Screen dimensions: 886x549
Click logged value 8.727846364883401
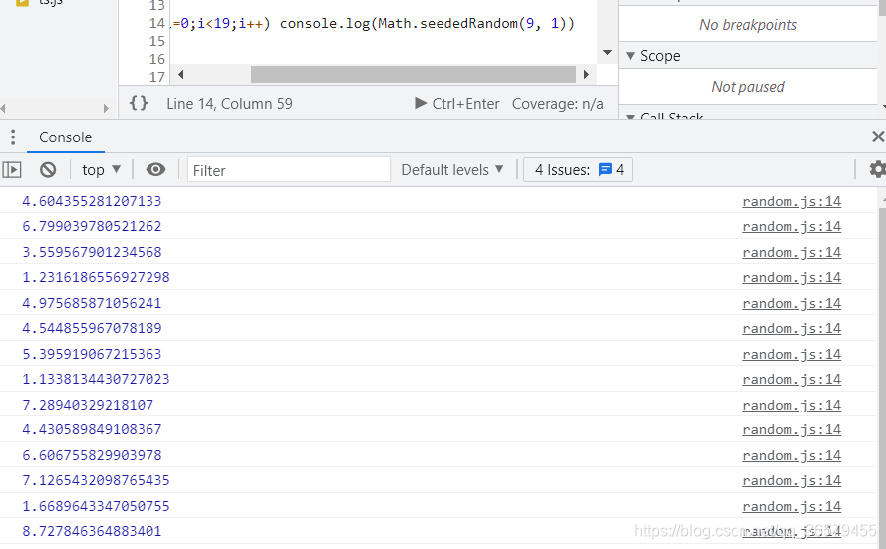[x=92, y=531]
